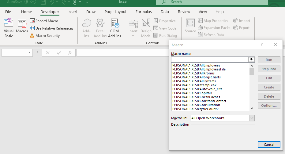Click Refresh Data
The image size is (285, 154).
pyautogui.click(x=211, y=35)
